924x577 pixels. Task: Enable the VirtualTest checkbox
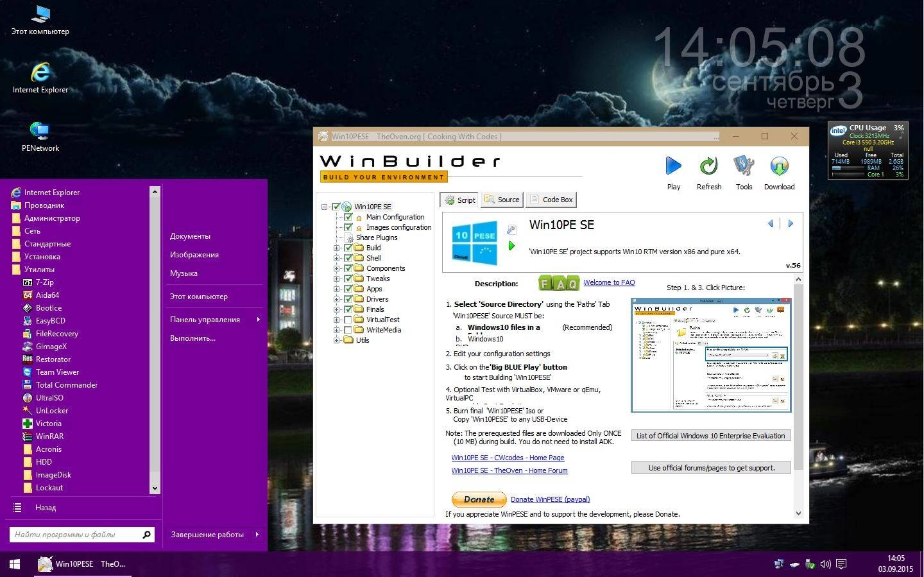pyautogui.click(x=348, y=320)
